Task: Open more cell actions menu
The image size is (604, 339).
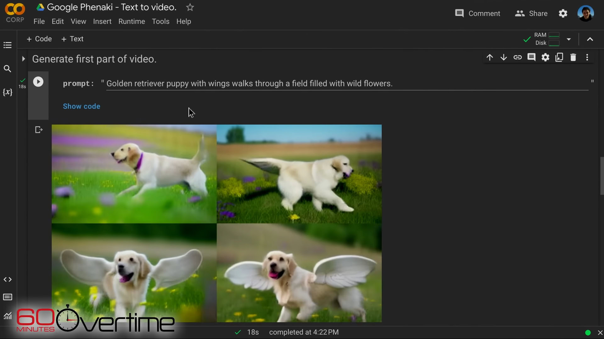Action: tap(587, 57)
